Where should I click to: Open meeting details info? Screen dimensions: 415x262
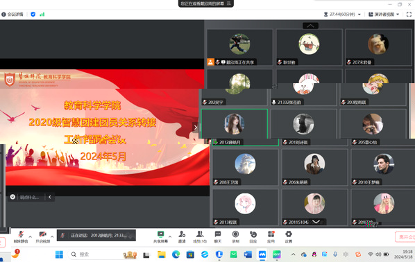coord(12,15)
